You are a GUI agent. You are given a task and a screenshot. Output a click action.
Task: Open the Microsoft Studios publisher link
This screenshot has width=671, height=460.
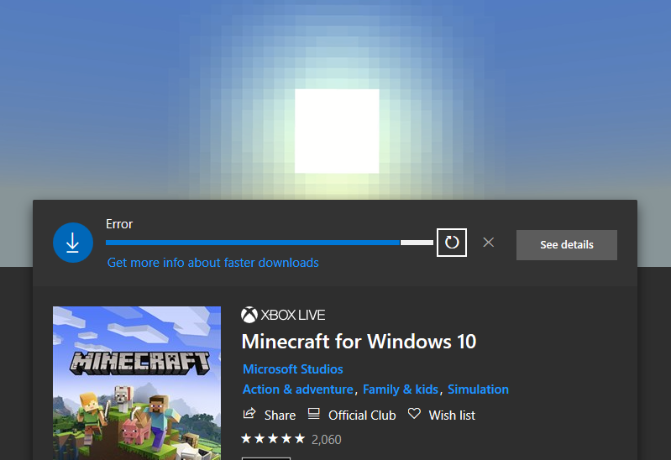[293, 369]
